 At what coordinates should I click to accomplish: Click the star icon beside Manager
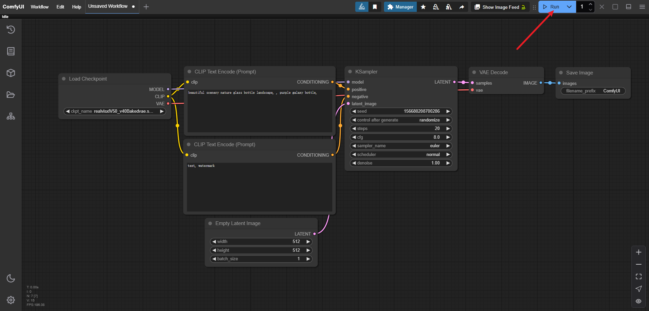click(423, 7)
